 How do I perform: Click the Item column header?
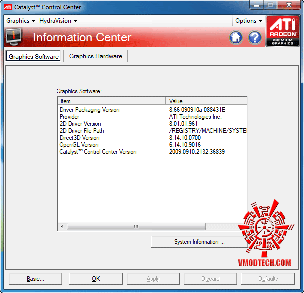point(112,101)
